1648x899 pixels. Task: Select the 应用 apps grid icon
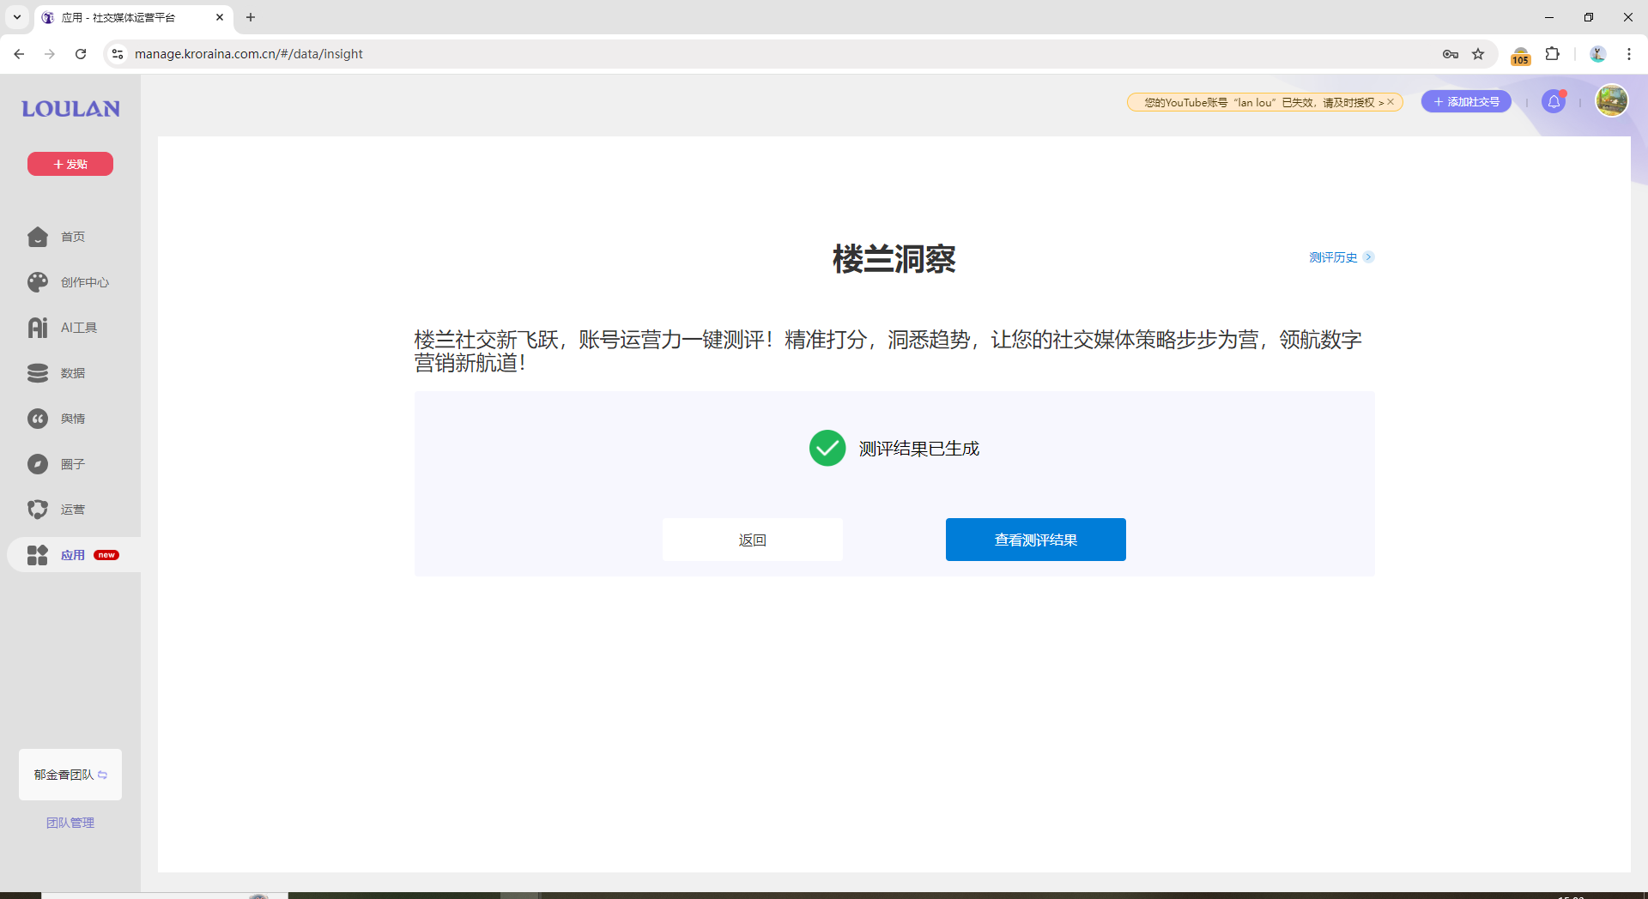(x=38, y=555)
